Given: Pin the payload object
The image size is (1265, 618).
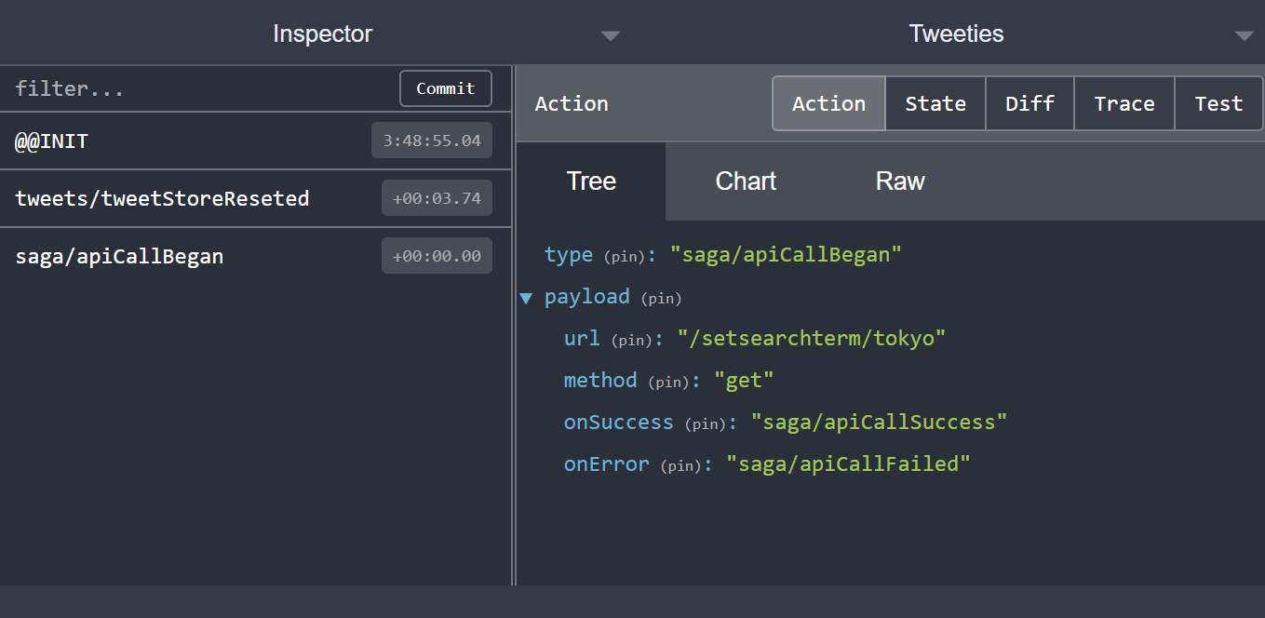Looking at the screenshot, I should pos(661,298).
